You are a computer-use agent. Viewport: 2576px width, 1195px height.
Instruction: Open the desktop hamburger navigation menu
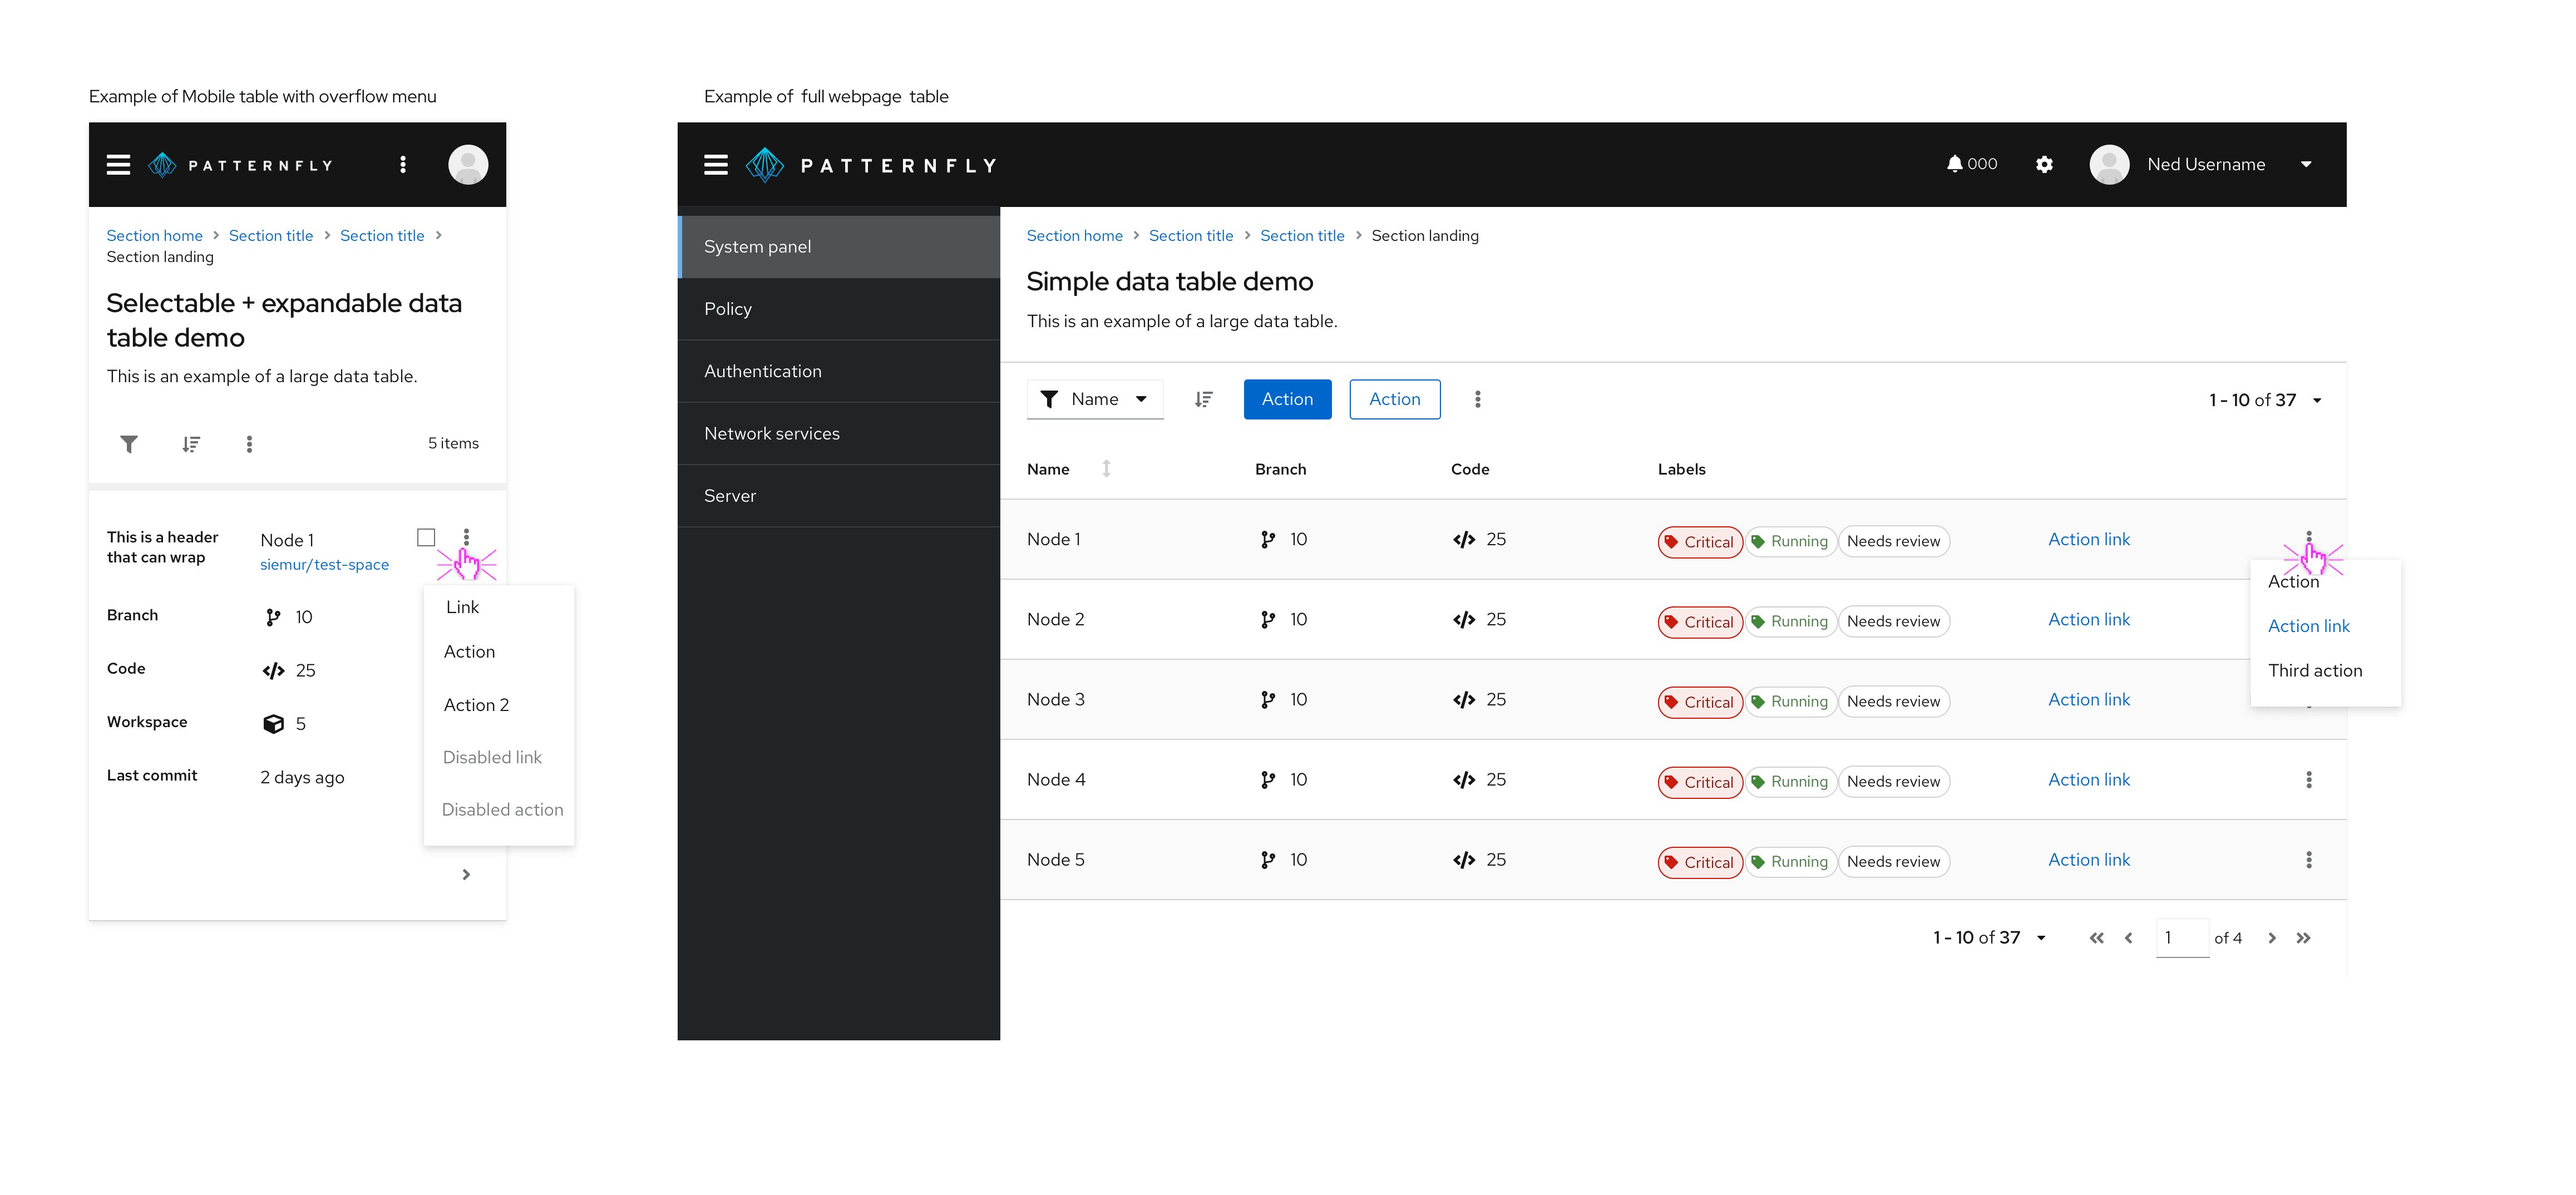pos(716,165)
